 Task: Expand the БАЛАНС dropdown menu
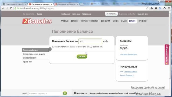[132, 21]
